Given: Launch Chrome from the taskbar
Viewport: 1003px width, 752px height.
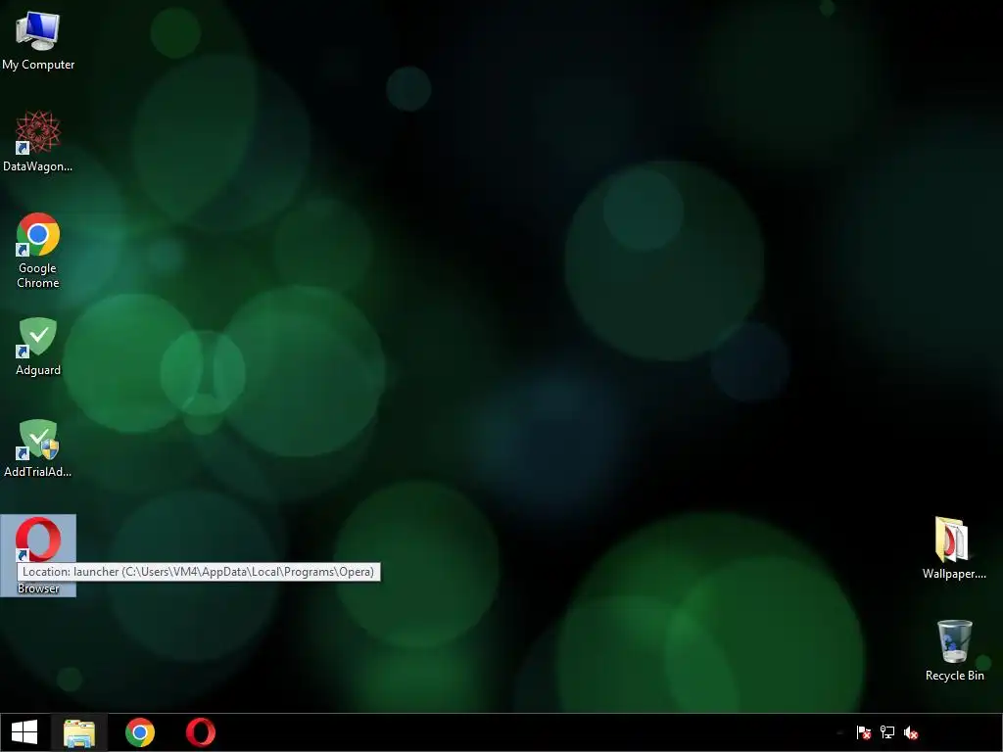Looking at the screenshot, I should (140, 732).
